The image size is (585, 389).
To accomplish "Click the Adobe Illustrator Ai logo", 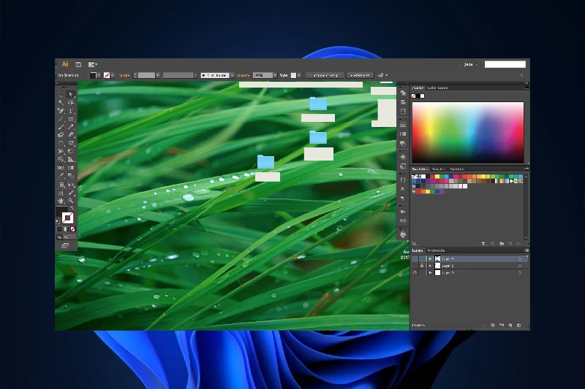I will point(65,64).
